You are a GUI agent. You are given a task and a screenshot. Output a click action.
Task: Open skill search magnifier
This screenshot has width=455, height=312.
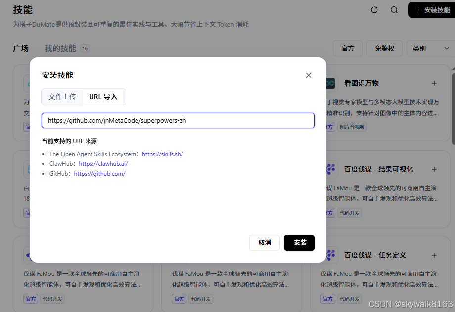tap(394, 10)
